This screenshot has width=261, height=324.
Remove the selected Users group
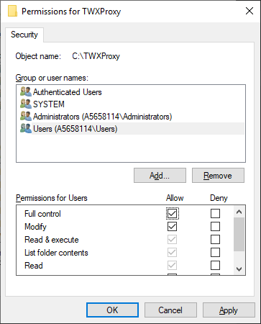[218, 176]
